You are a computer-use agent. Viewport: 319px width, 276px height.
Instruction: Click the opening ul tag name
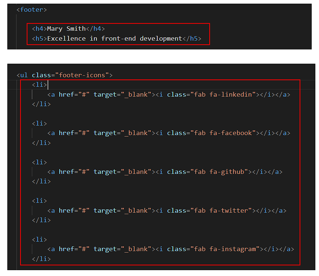click(x=24, y=75)
